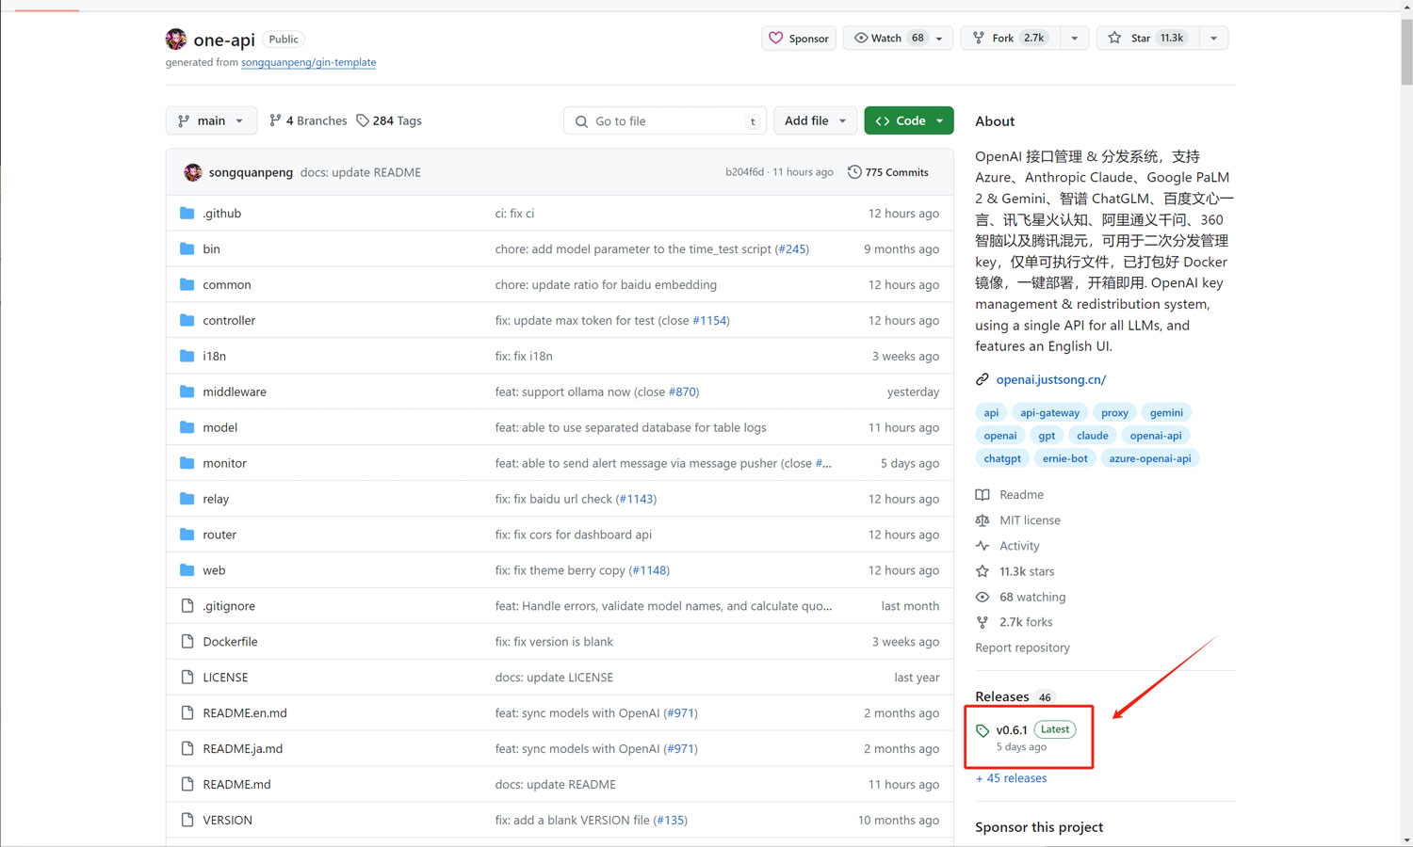This screenshot has height=847, width=1413.
Task: Visit openai.justsong.cn website link
Action: pyautogui.click(x=1050, y=379)
